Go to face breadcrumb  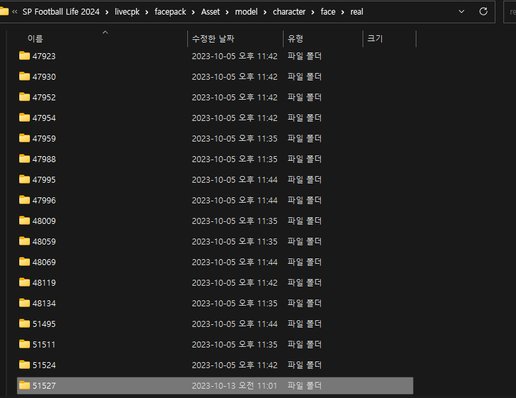point(328,12)
